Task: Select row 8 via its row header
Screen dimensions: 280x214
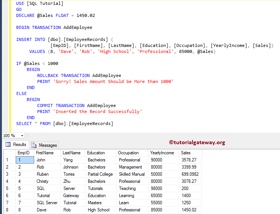Action: [9, 210]
